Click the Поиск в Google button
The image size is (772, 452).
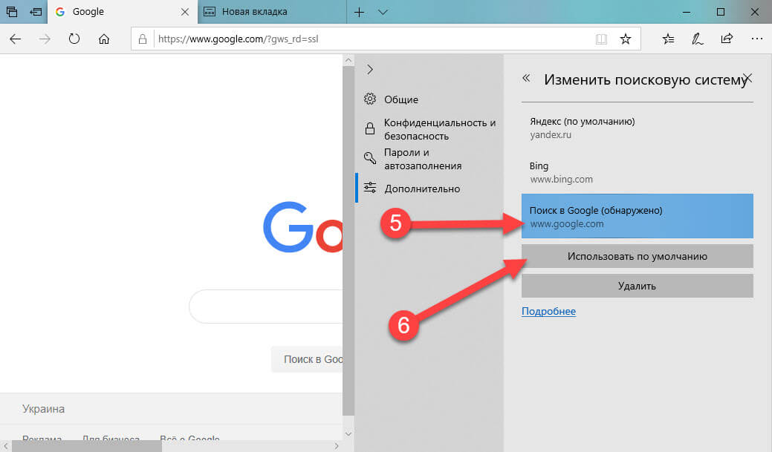(307, 359)
